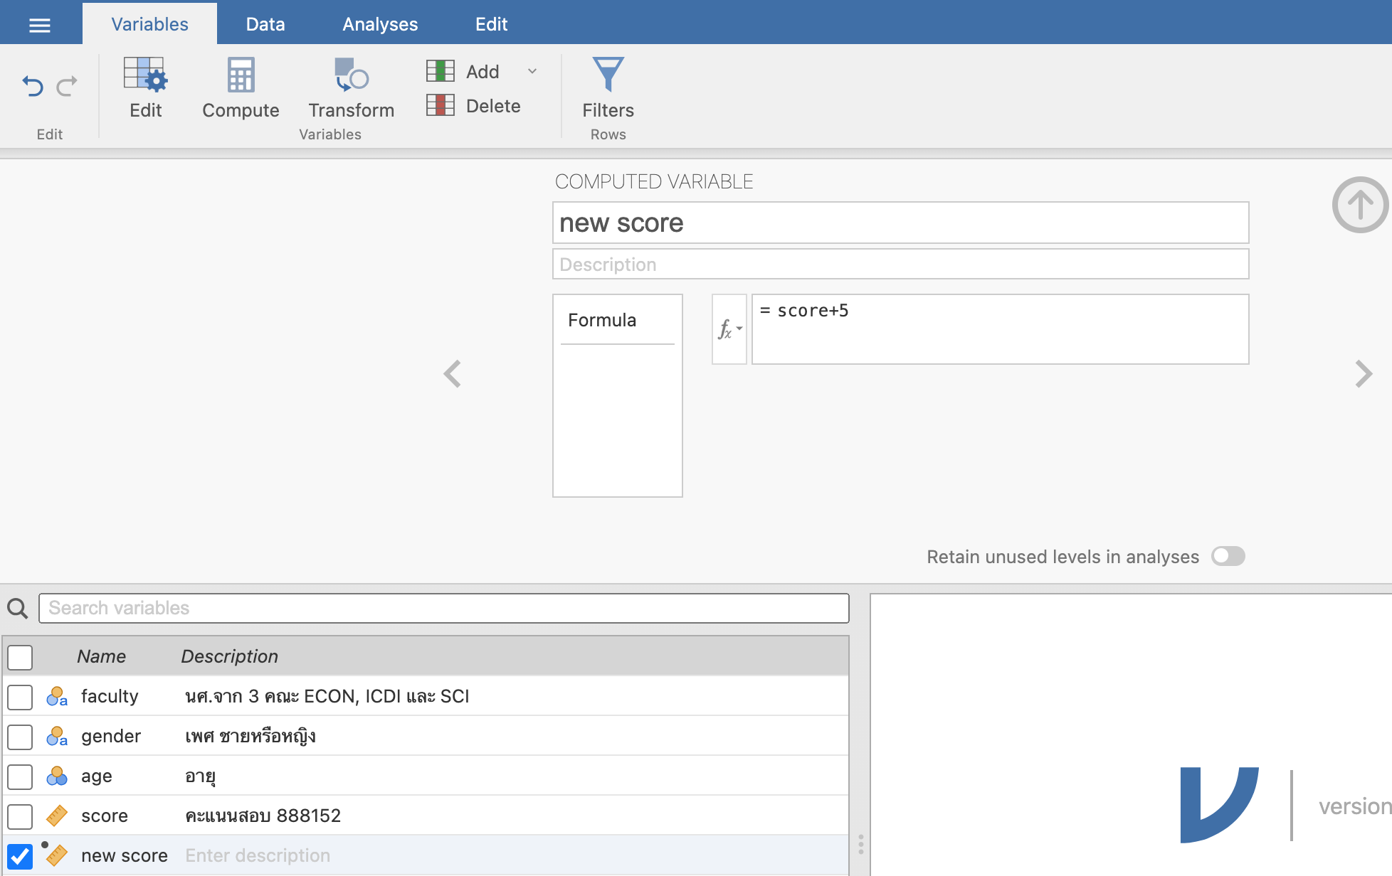Screen dimensions: 1392x876
Task: Switch to the Analyses tab
Action: tap(380, 24)
